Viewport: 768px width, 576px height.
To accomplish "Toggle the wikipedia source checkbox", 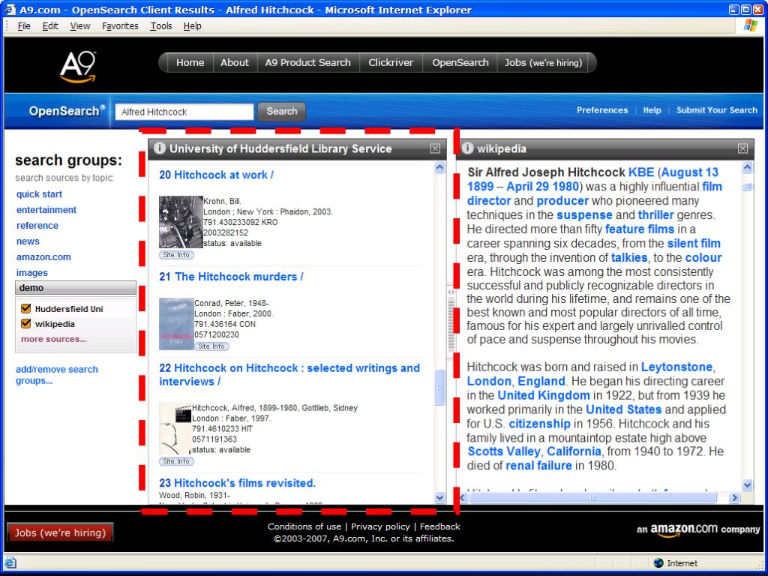I will [26, 324].
